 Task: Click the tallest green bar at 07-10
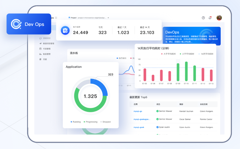[x=186, y=71]
